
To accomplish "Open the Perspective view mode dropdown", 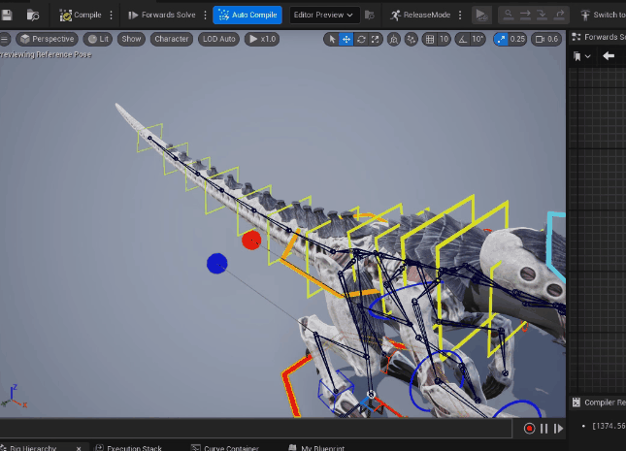I will 47,39.
